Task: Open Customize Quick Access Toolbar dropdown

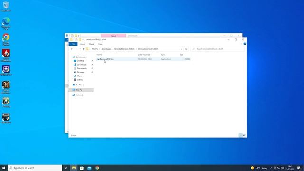Action: tap(83, 40)
